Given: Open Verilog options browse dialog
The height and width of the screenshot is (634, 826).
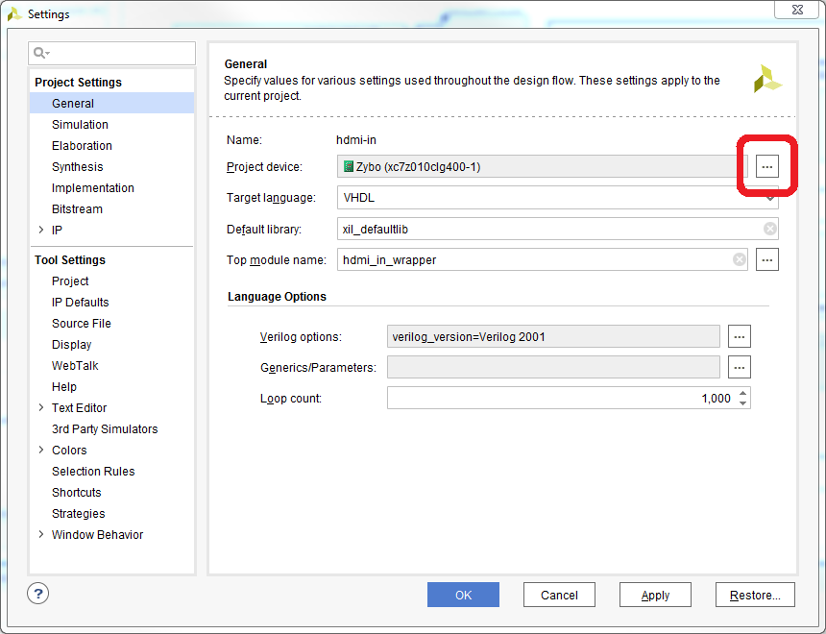Looking at the screenshot, I should 740,337.
